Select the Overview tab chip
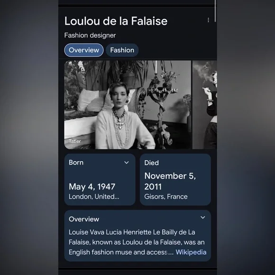This screenshot has width=275, height=275. [84, 50]
